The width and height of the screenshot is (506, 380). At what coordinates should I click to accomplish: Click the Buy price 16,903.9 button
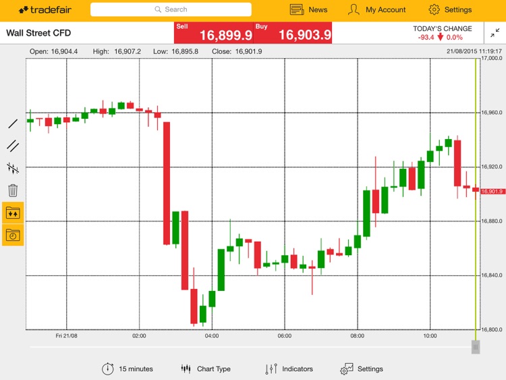(x=293, y=33)
